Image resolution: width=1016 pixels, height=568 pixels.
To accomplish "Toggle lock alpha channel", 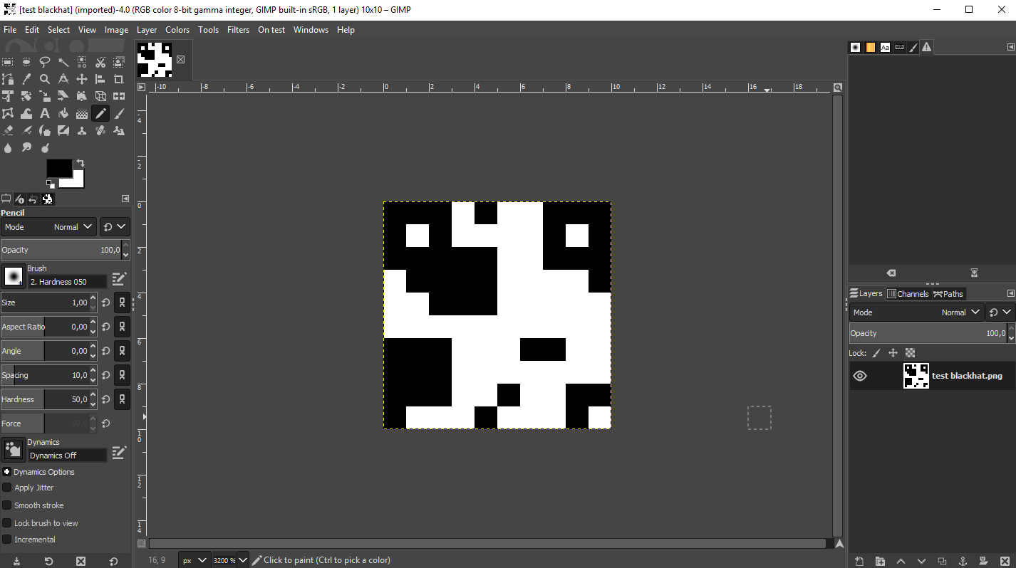I will pos(910,352).
